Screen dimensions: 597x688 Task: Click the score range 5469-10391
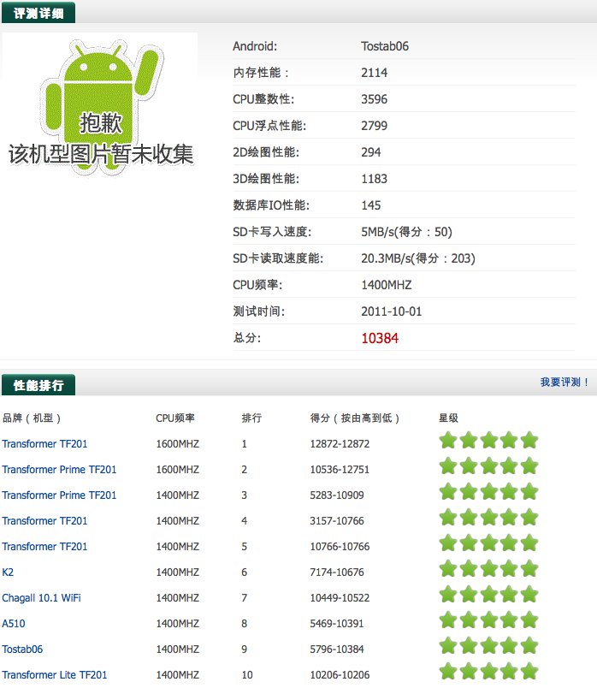point(337,624)
